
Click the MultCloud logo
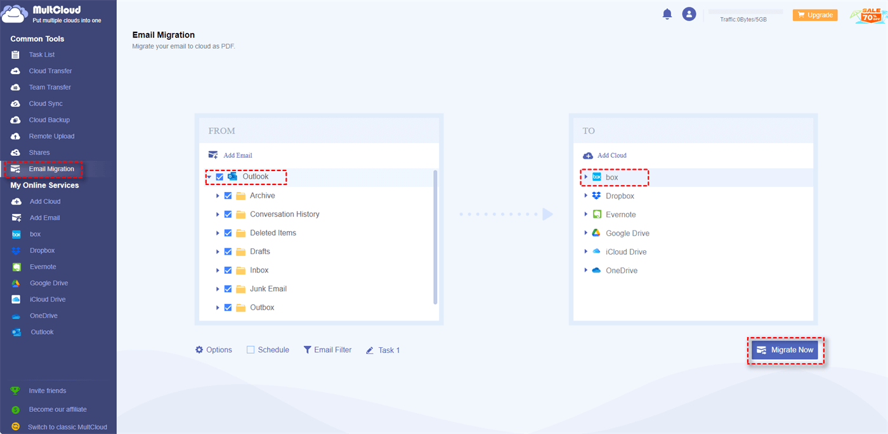click(52, 14)
